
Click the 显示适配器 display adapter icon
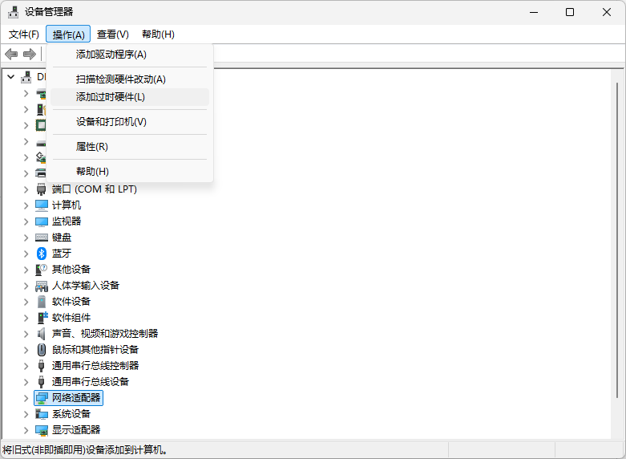coord(42,430)
